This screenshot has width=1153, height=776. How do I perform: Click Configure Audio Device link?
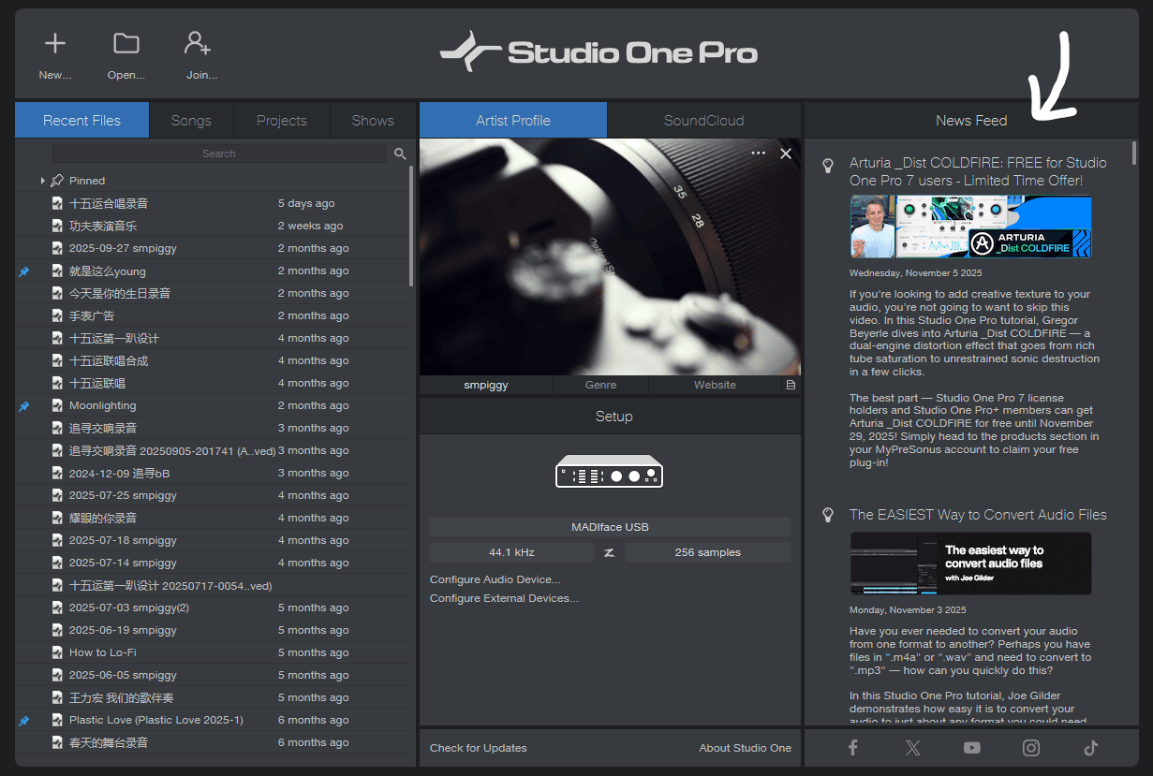click(495, 579)
